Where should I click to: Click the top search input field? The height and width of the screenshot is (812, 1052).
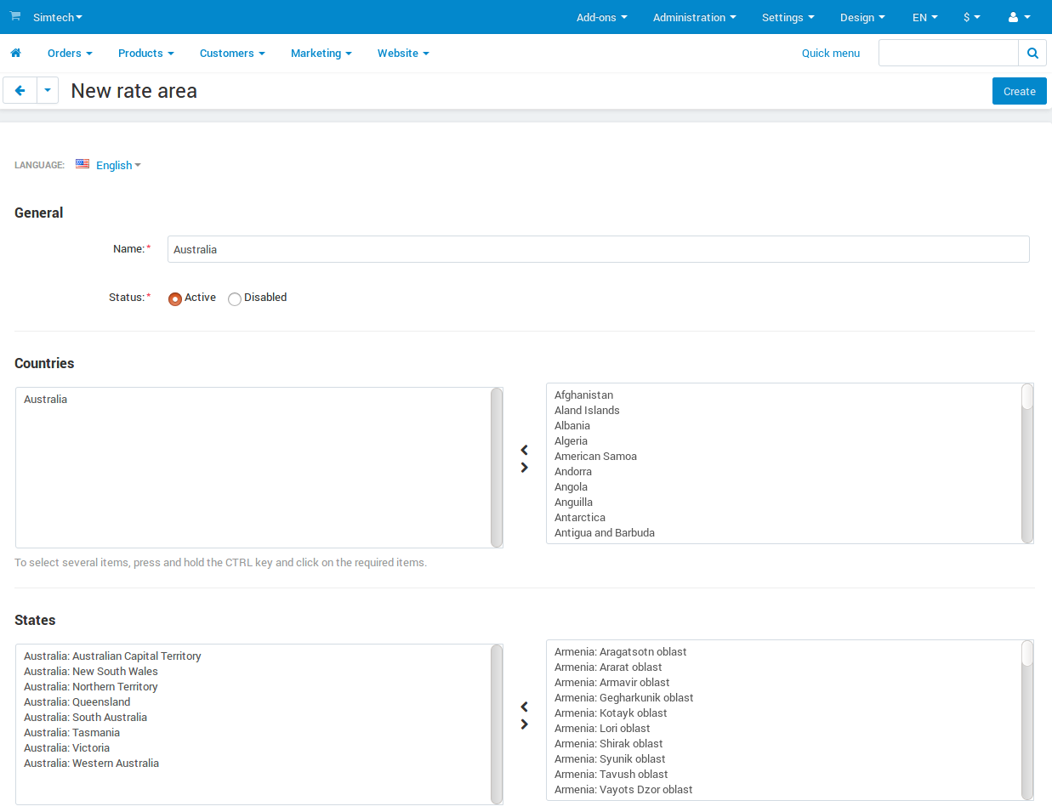point(948,53)
